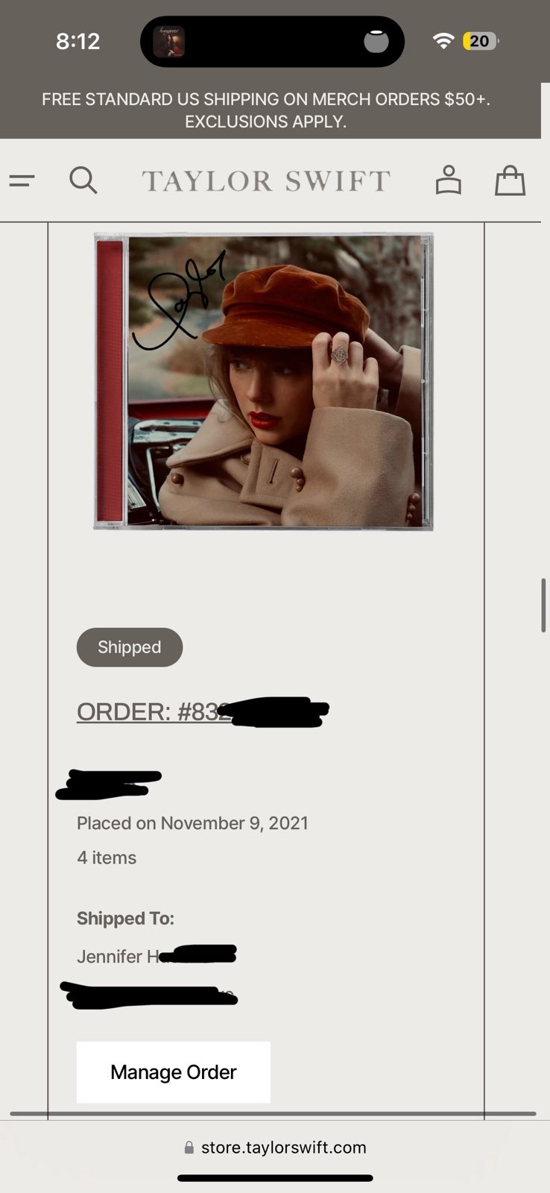Screen dimensions: 550x1193
Task: Open the signed Red album image
Action: tap(263, 381)
